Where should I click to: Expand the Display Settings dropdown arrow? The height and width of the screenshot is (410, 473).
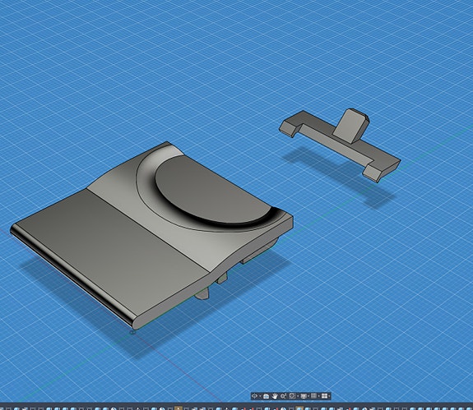(308, 396)
